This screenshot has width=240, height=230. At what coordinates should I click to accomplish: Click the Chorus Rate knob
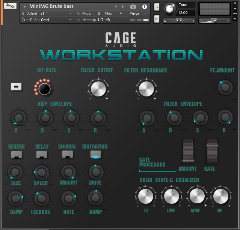[x=69, y=198]
